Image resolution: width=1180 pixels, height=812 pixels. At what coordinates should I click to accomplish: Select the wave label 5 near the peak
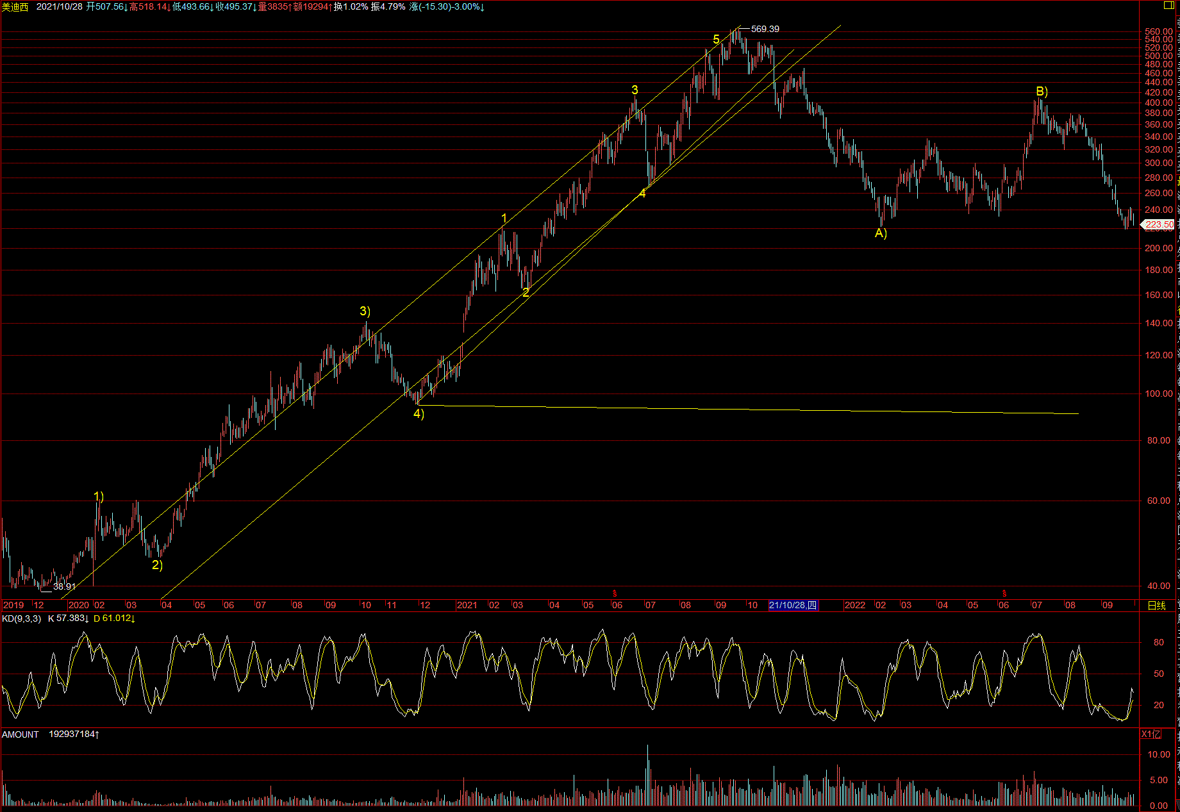pyautogui.click(x=716, y=40)
